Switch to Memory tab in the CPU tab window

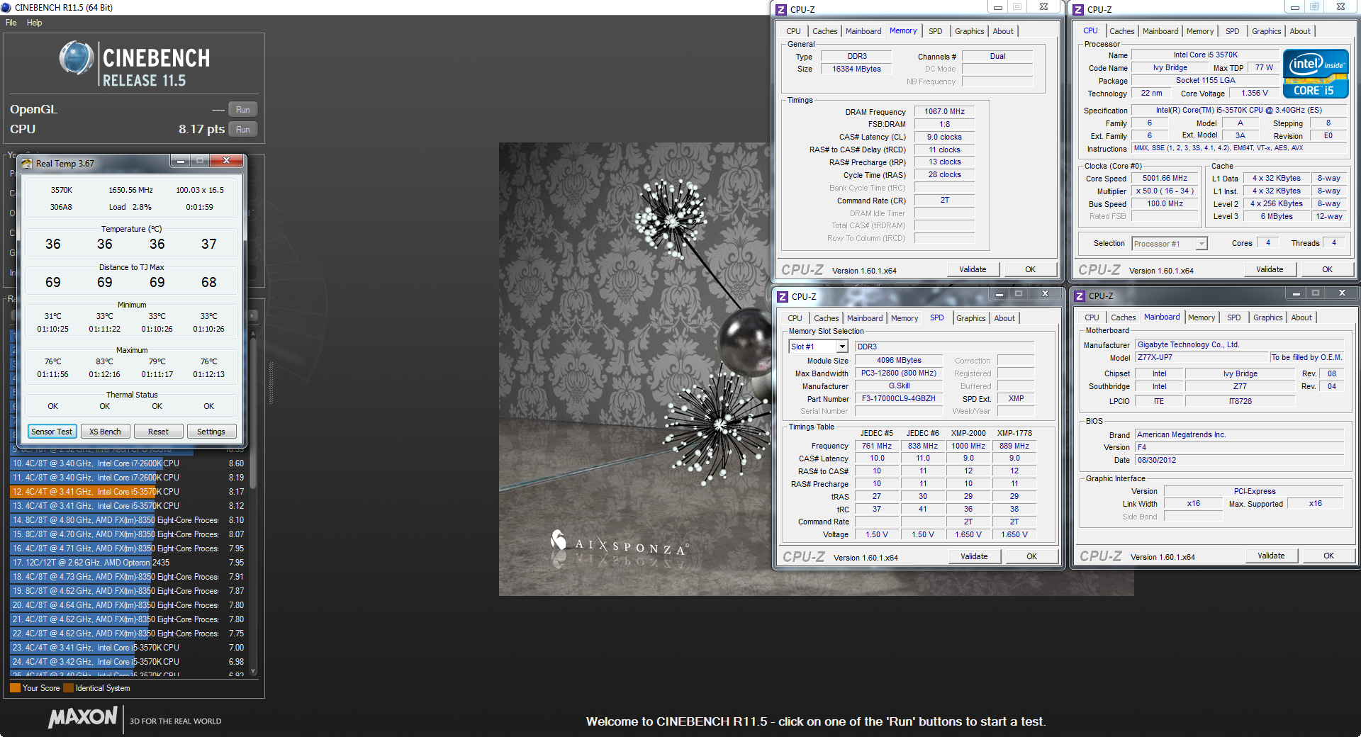click(x=1199, y=31)
